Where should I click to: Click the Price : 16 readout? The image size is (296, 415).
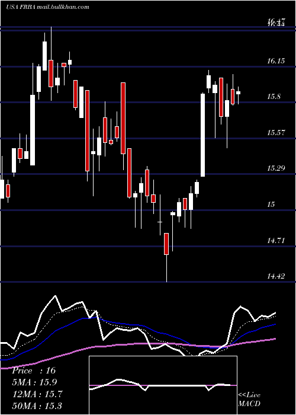point(34,371)
